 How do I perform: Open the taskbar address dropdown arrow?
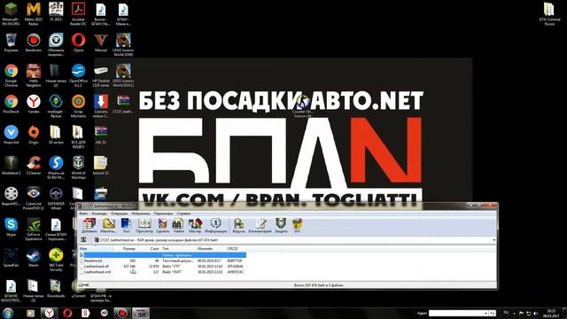[x=485, y=313]
